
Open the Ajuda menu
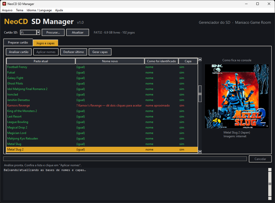pos(59,10)
